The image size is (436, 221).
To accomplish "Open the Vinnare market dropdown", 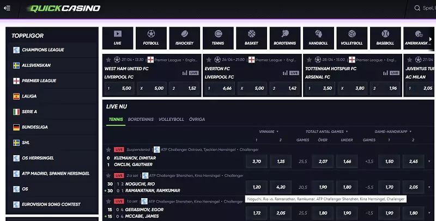I will click(268, 132).
